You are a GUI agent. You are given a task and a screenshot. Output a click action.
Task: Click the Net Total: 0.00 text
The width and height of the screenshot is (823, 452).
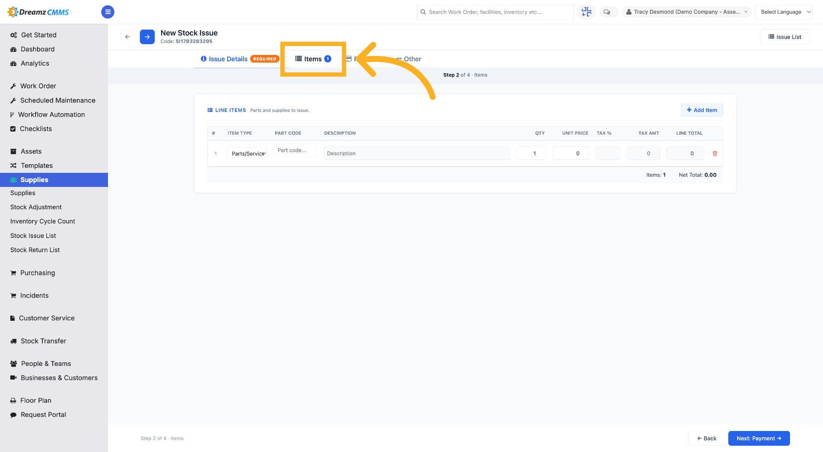(697, 175)
